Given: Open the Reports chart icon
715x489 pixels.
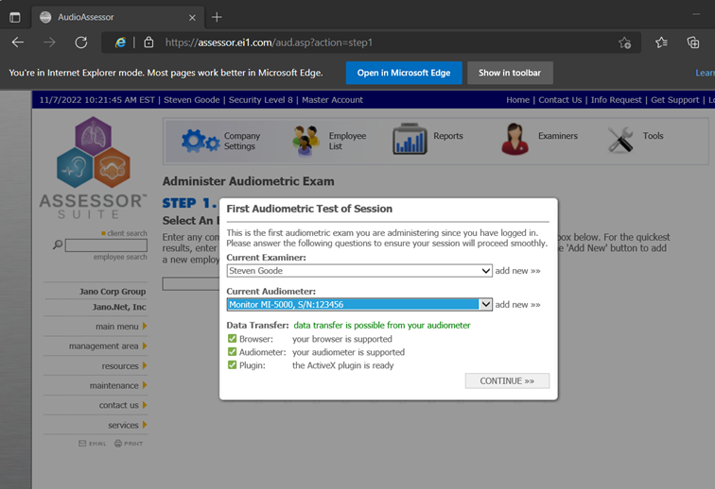Looking at the screenshot, I should point(410,139).
